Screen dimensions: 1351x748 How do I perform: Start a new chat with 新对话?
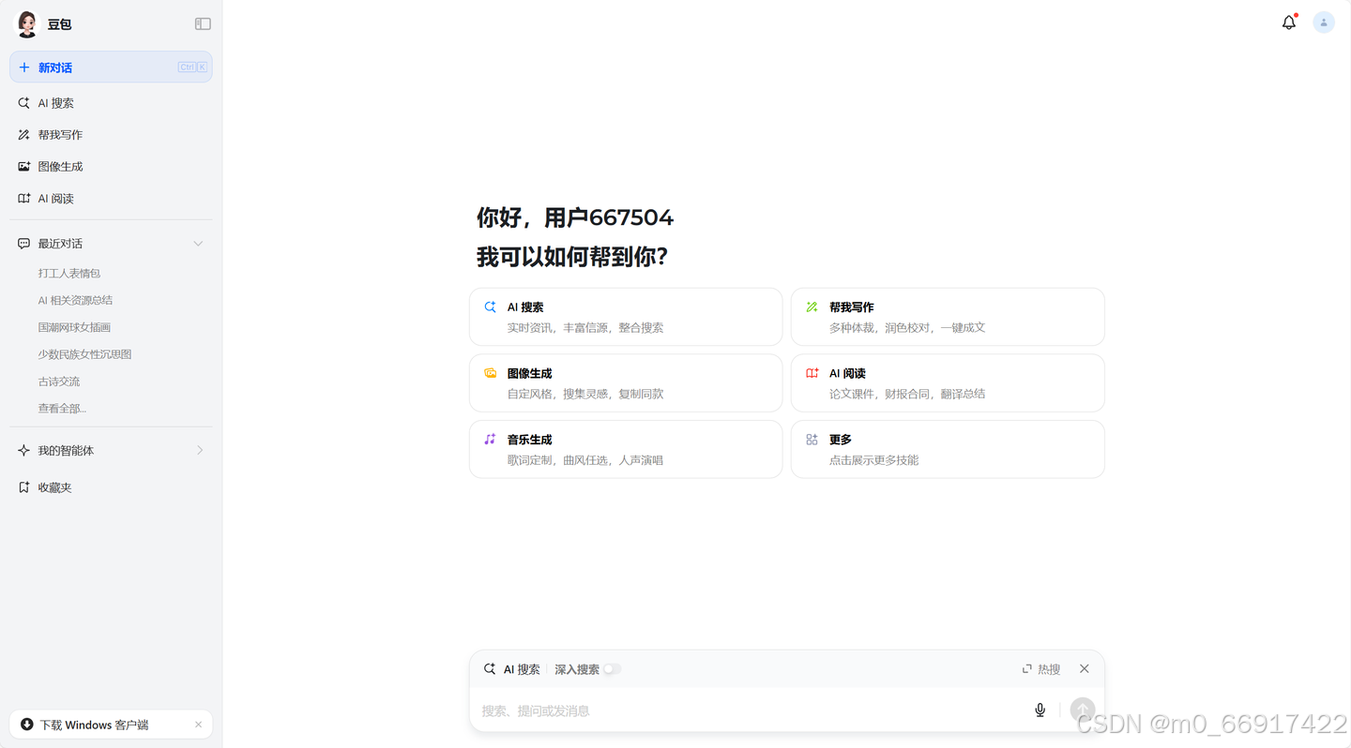pos(111,67)
